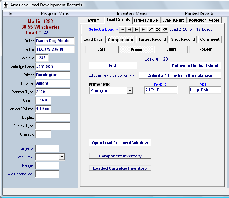This screenshot has height=198, width=229.
Task: Click the 38-55 Winchester heading text
Action: coord(40,27)
